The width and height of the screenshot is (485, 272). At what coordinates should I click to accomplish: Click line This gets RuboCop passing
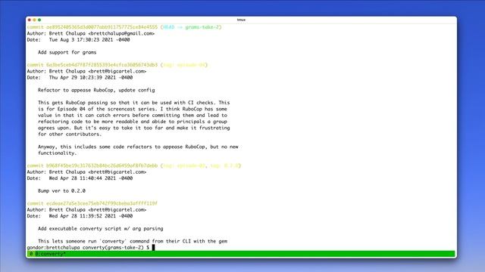[x=133, y=103]
